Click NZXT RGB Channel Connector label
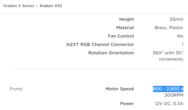The height and width of the screenshot is (110, 188). click(100, 45)
